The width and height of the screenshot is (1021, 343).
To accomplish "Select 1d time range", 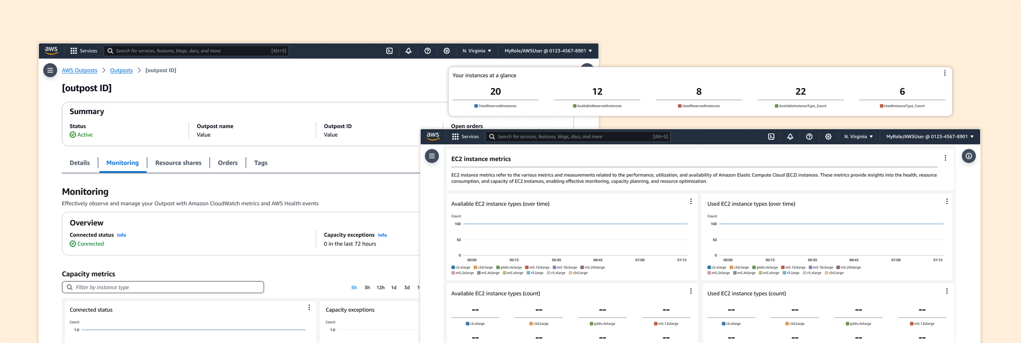I will [x=394, y=288].
